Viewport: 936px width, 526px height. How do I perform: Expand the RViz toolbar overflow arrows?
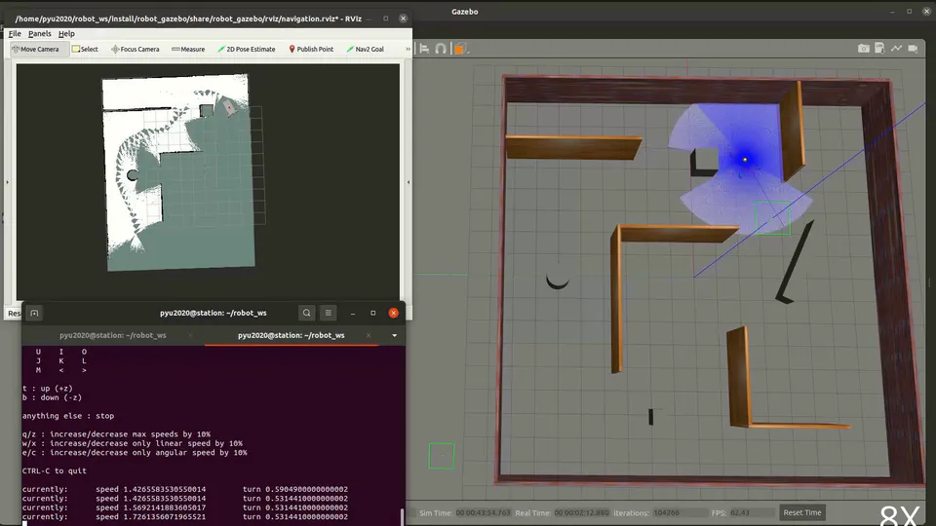tap(408, 49)
